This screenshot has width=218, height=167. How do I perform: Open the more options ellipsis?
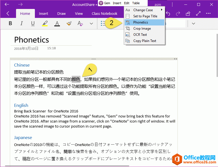[x=208, y=13]
